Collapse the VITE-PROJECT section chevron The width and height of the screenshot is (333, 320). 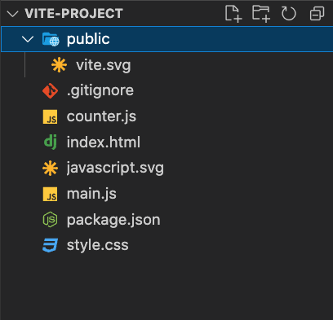click(12, 14)
